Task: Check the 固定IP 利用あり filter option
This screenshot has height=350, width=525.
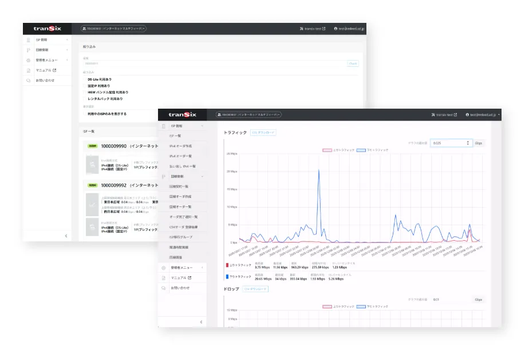Action: pyautogui.click(x=85, y=86)
